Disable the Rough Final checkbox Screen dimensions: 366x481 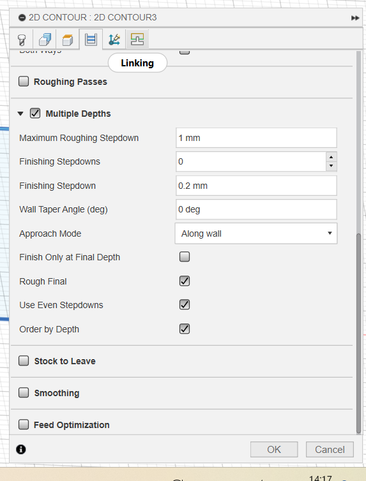(x=185, y=281)
